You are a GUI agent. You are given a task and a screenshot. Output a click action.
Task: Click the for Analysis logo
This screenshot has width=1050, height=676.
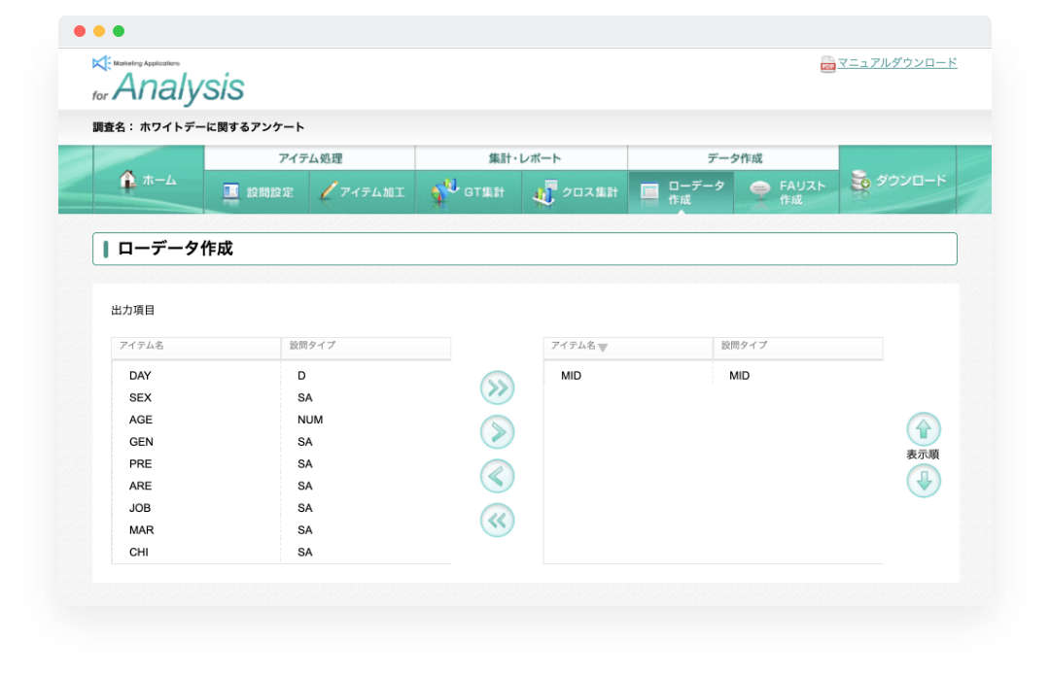click(x=168, y=82)
